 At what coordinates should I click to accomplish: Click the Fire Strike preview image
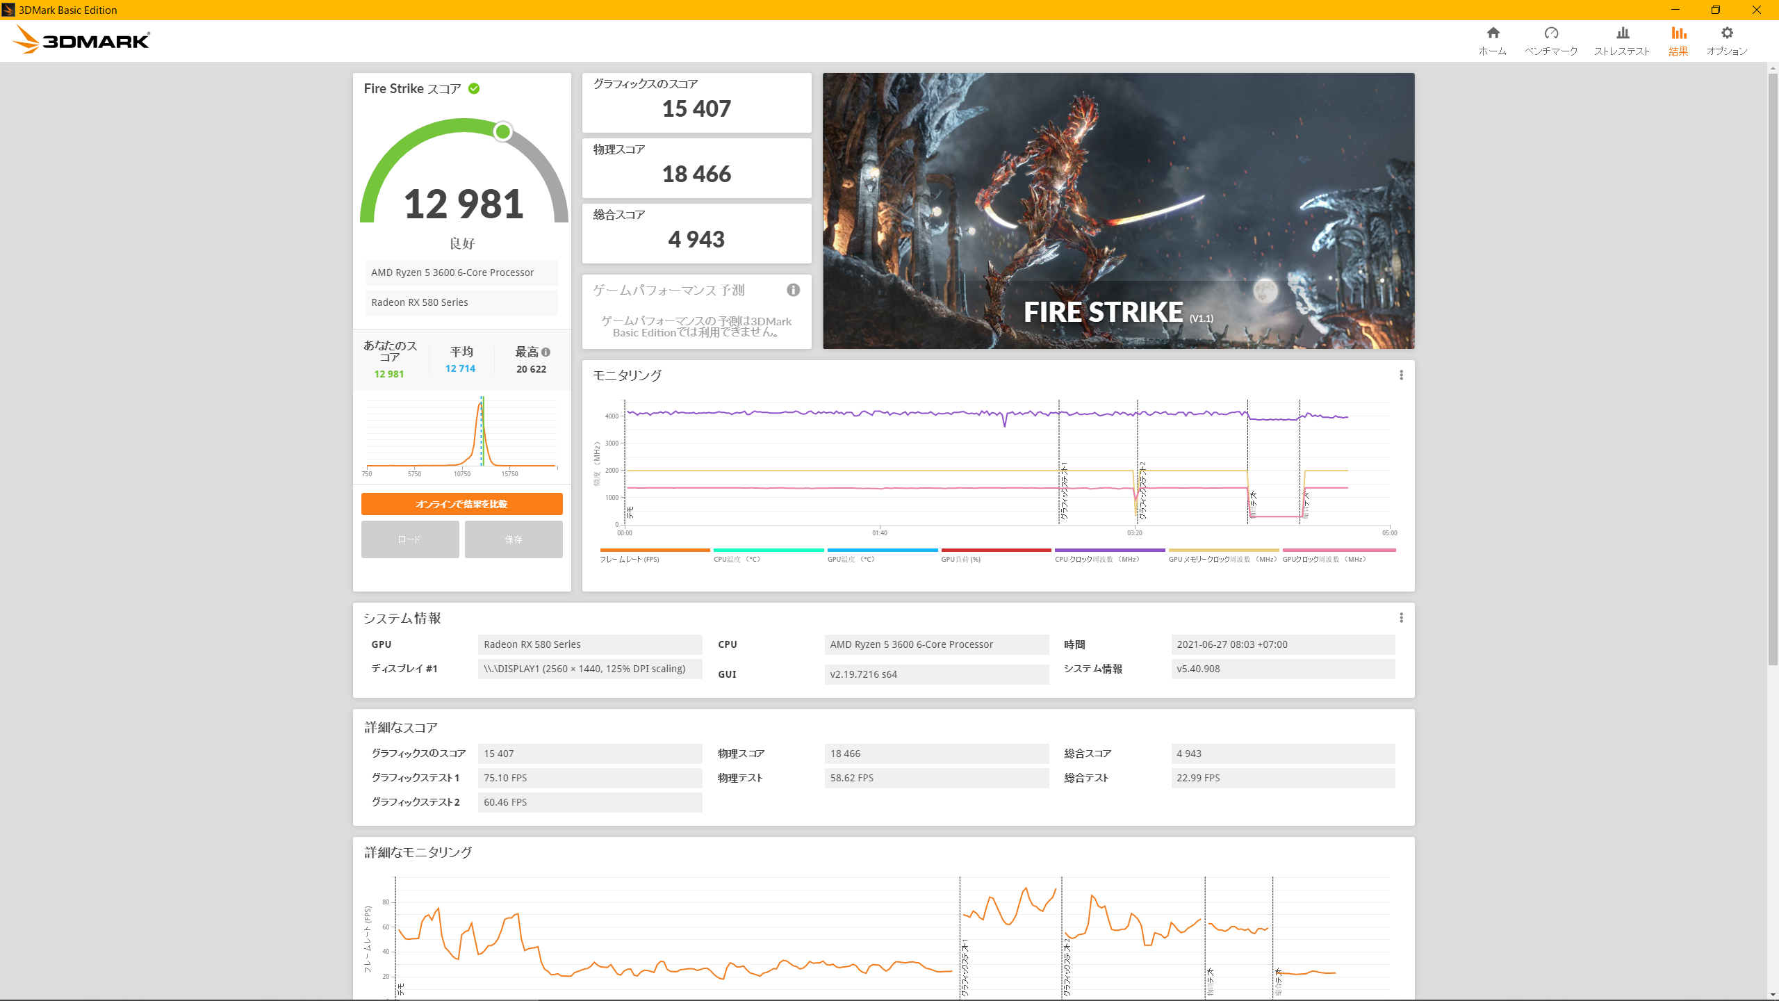tap(1118, 211)
